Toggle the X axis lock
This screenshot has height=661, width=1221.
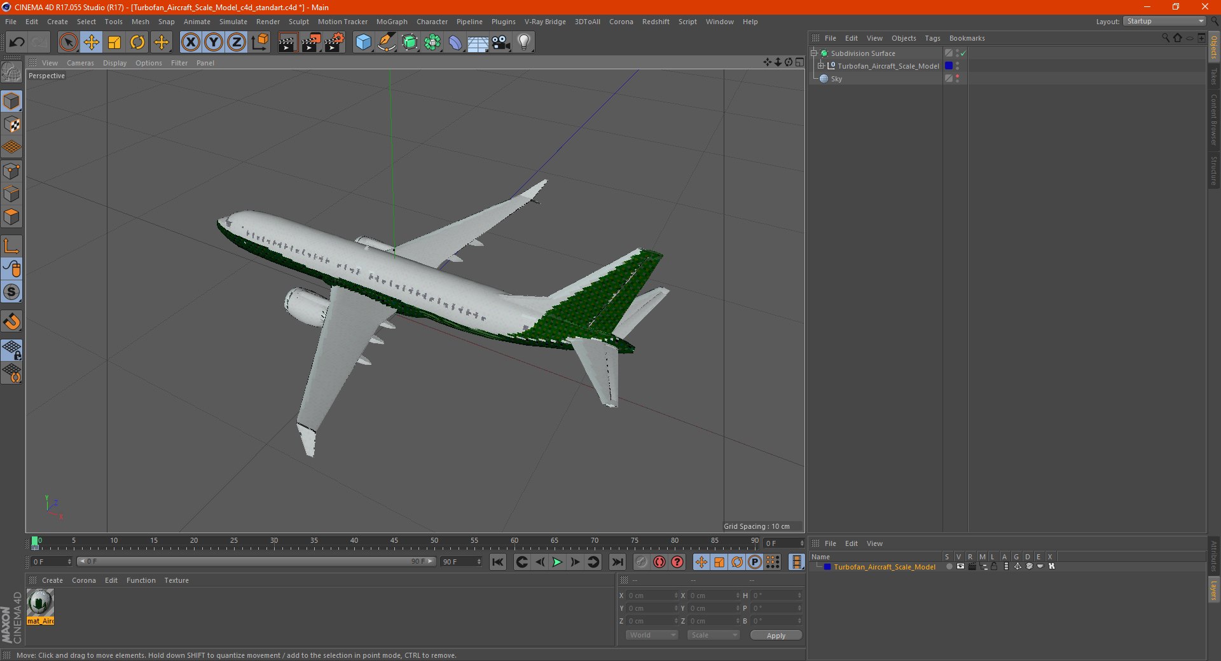[191, 43]
